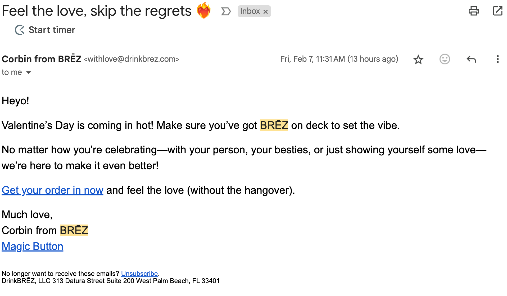
Task: Click highlighted BRĒZ in Valentine's sentence
Action: (274, 125)
